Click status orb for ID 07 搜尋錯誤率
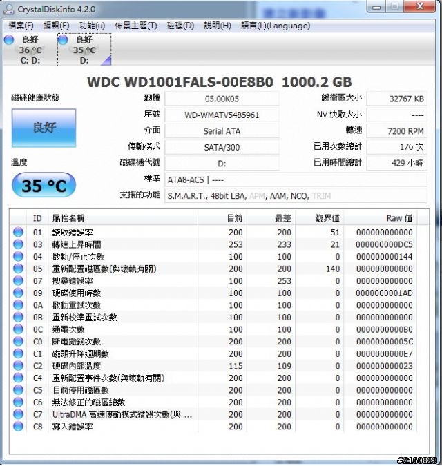 click(18, 280)
